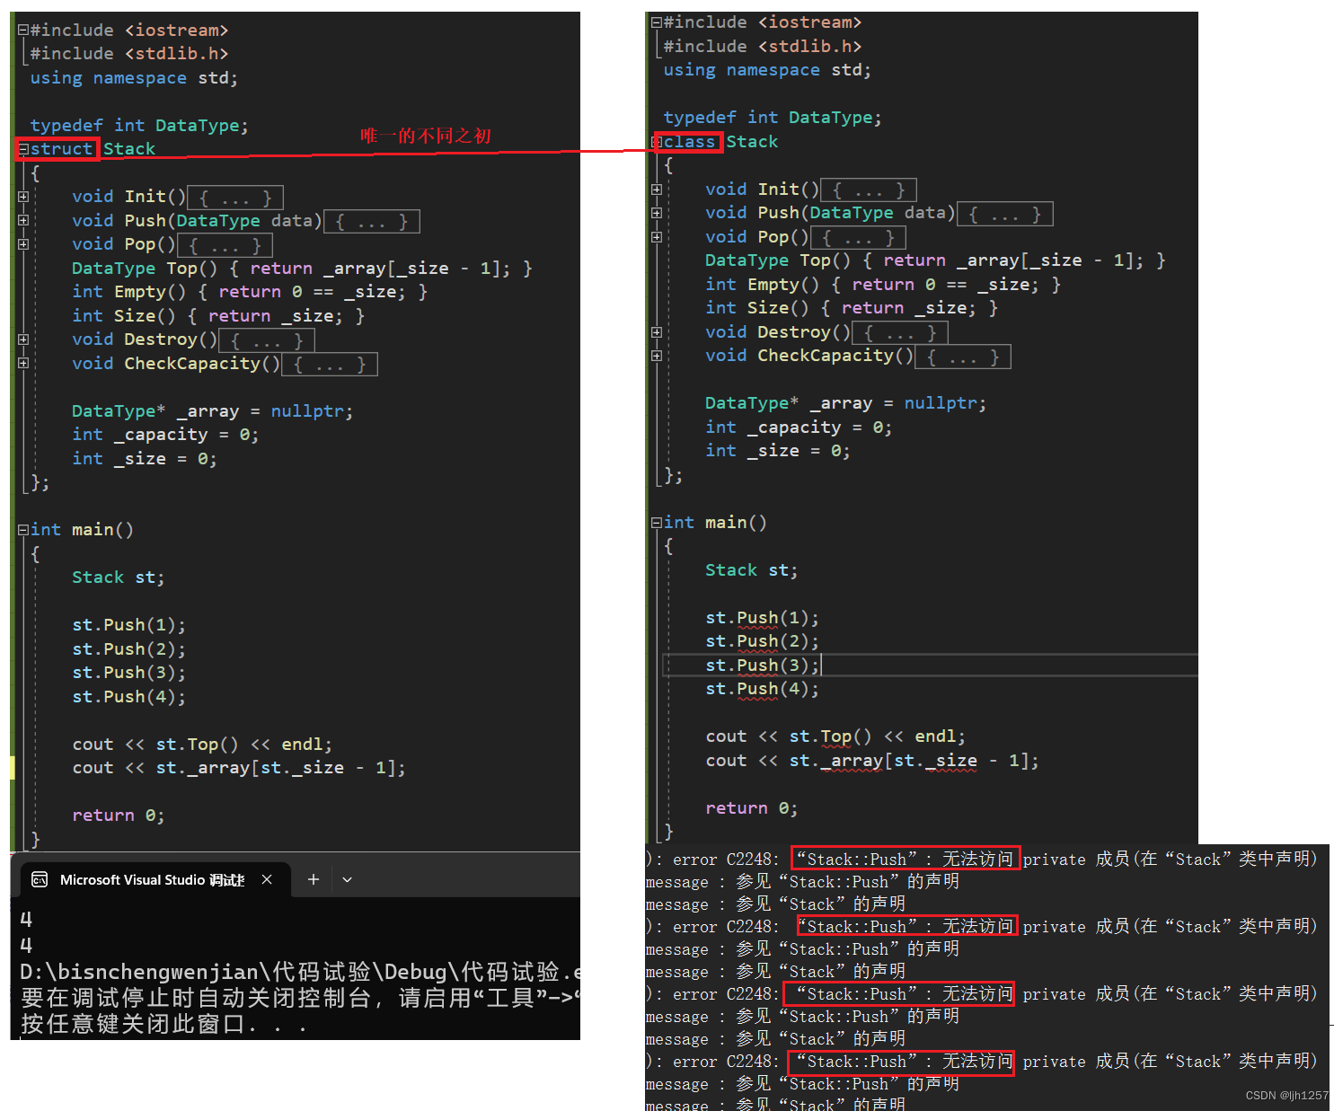Expand collapsed Pop() body in class Stack
The height and width of the screenshot is (1111, 1343).
(x=657, y=237)
